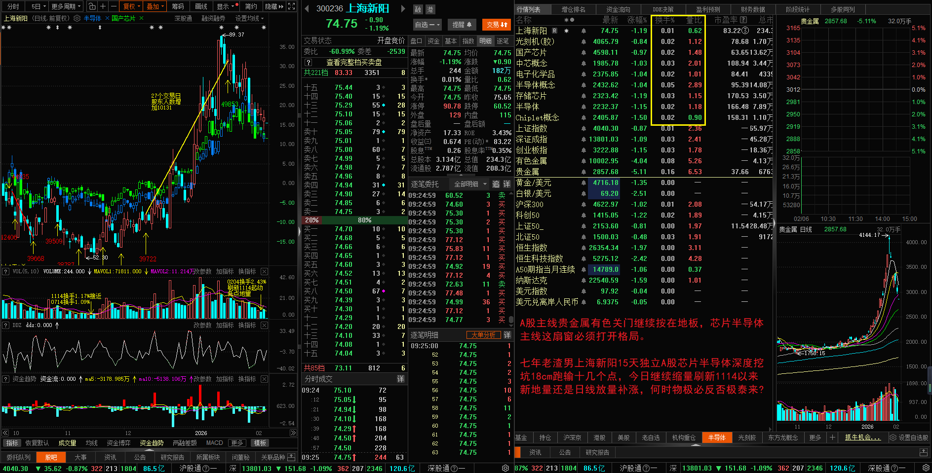Screen dimensions: 932x473
Task: Go to previous stock arrow
Action: click(307, 8)
